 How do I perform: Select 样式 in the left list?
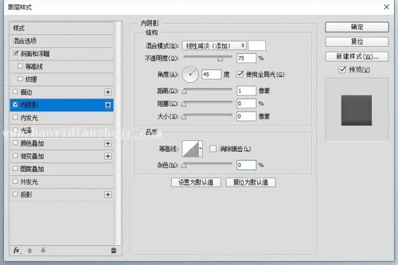click(62, 28)
